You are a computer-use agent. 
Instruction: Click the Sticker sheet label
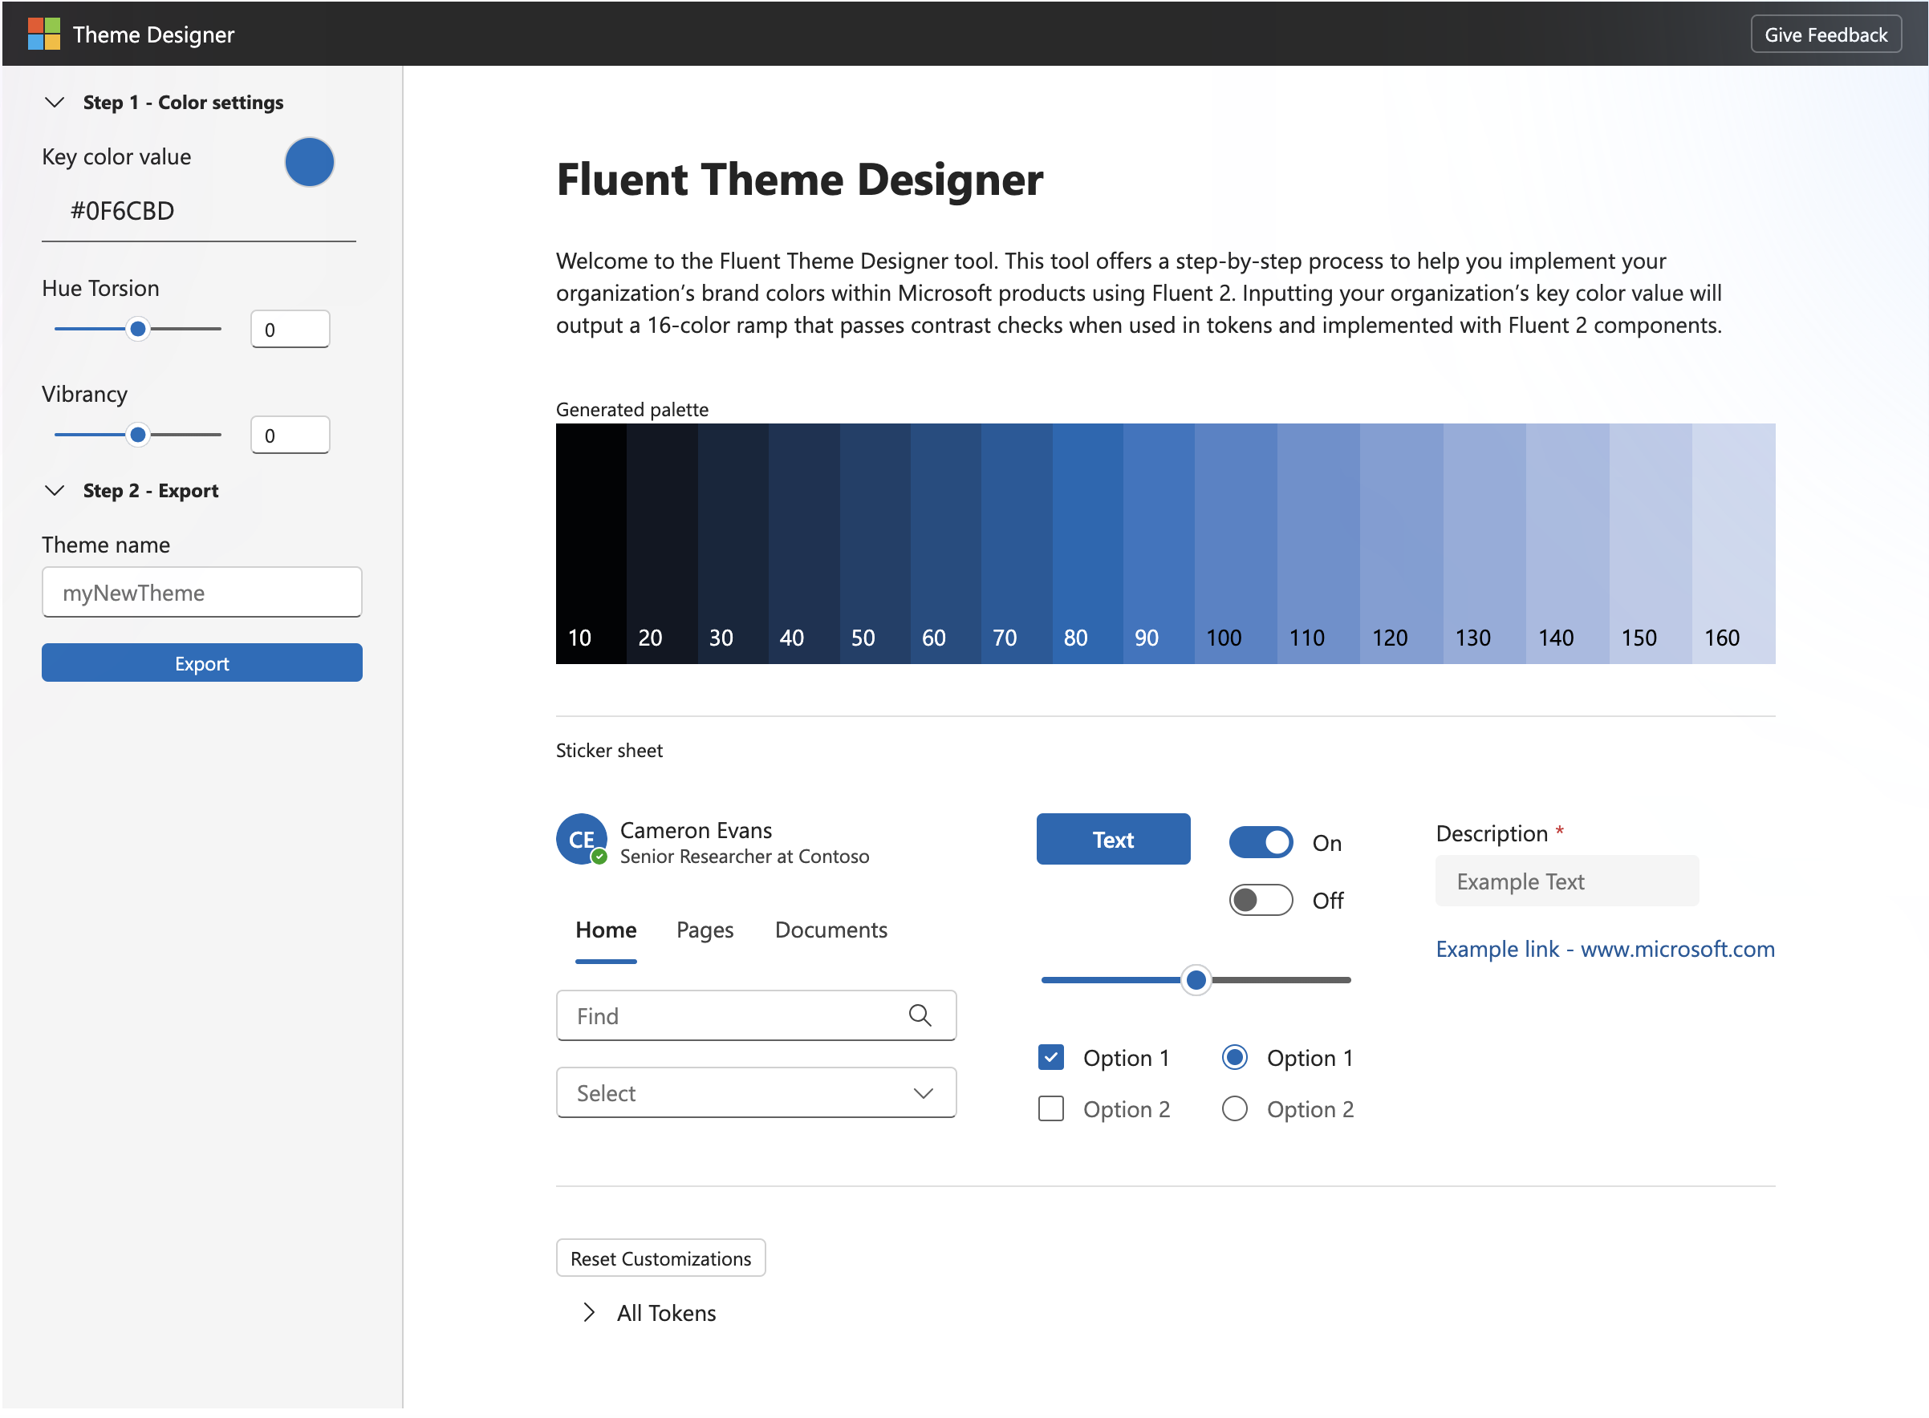tap(609, 750)
